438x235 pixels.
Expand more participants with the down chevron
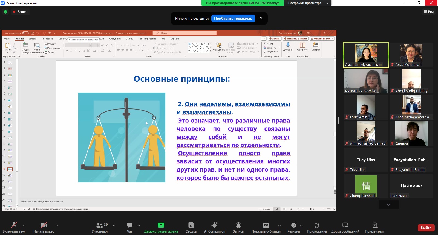point(389,205)
